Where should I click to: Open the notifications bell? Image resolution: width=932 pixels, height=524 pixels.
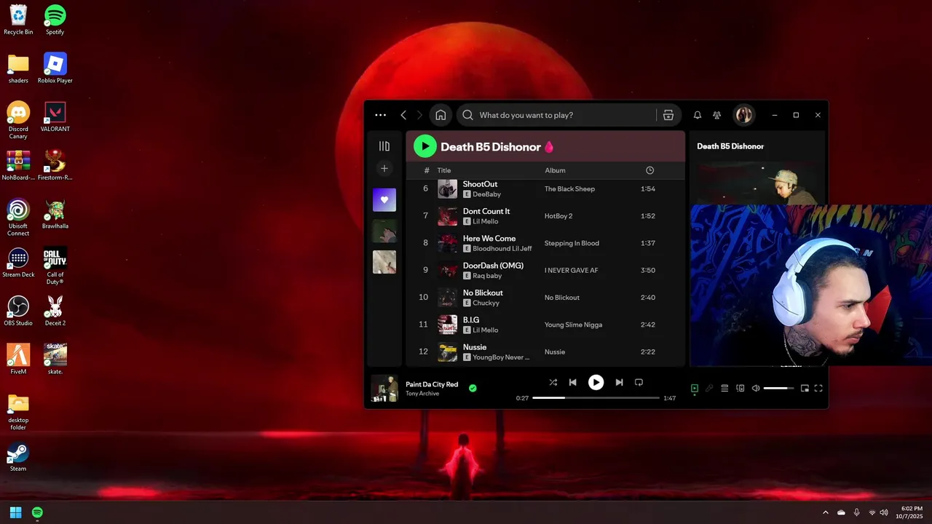point(698,115)
